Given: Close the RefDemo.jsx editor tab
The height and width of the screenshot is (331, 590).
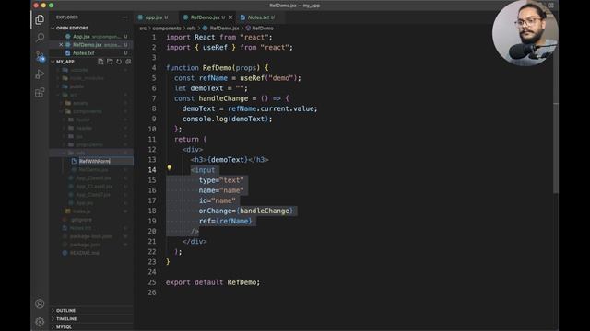Looking at the screenshot, I should 230,17.
